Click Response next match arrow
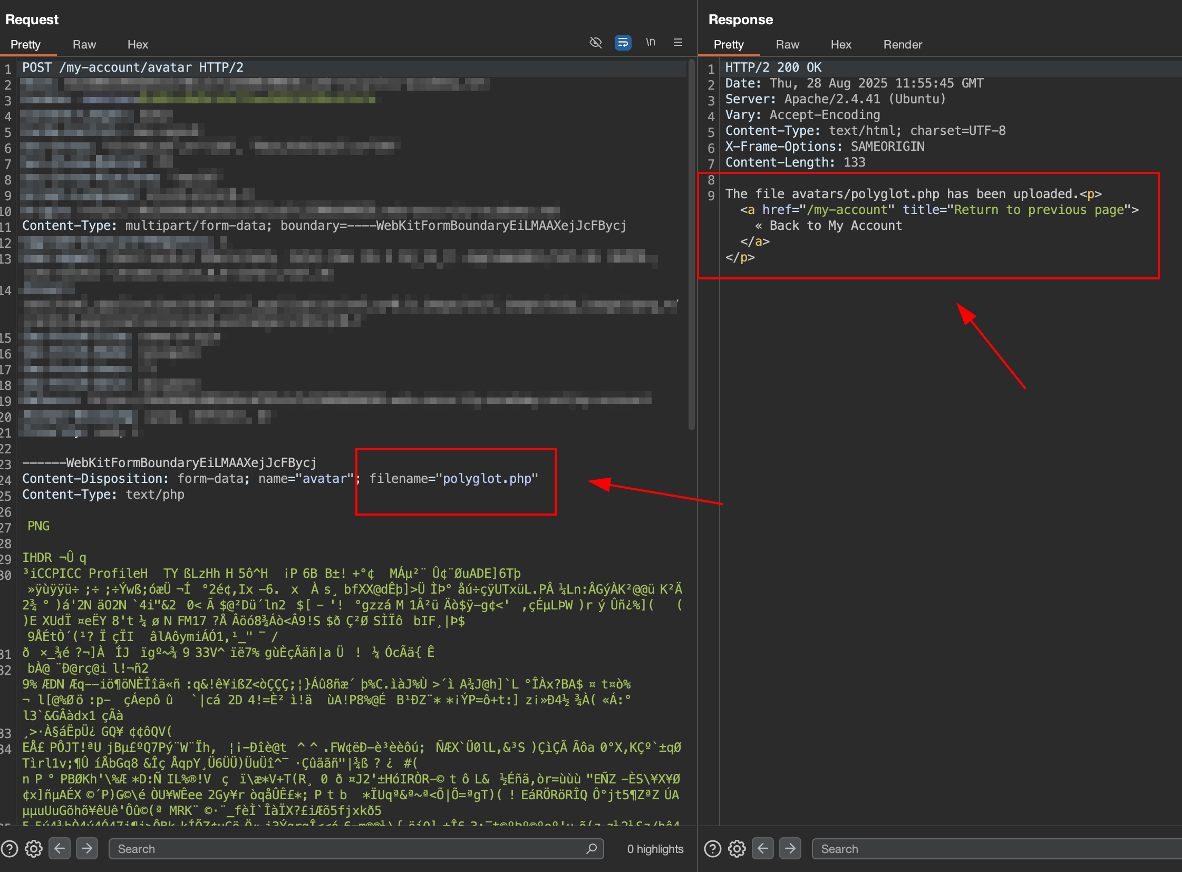 click(x=790, y=849)
